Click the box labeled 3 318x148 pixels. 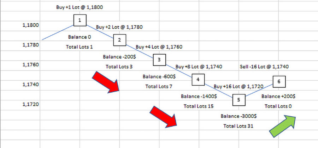pos(159,60)
